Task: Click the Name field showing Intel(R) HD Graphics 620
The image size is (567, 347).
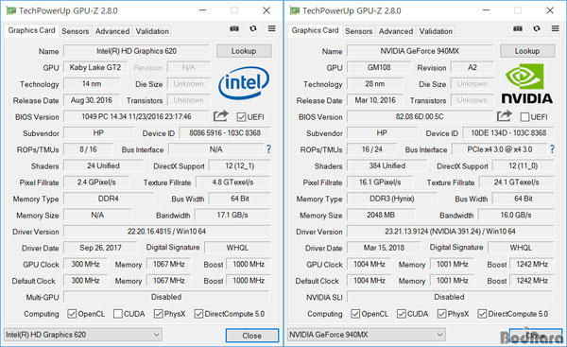Action: click(x=136, y=51)
